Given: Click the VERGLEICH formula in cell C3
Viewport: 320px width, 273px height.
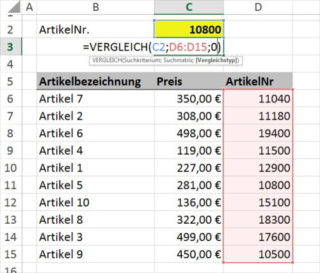Looking at the screenshot, I should 152,47.
